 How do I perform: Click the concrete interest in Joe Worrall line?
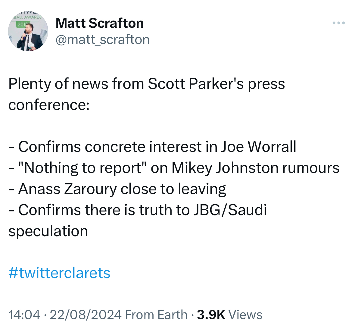click(x=157, y=147)
